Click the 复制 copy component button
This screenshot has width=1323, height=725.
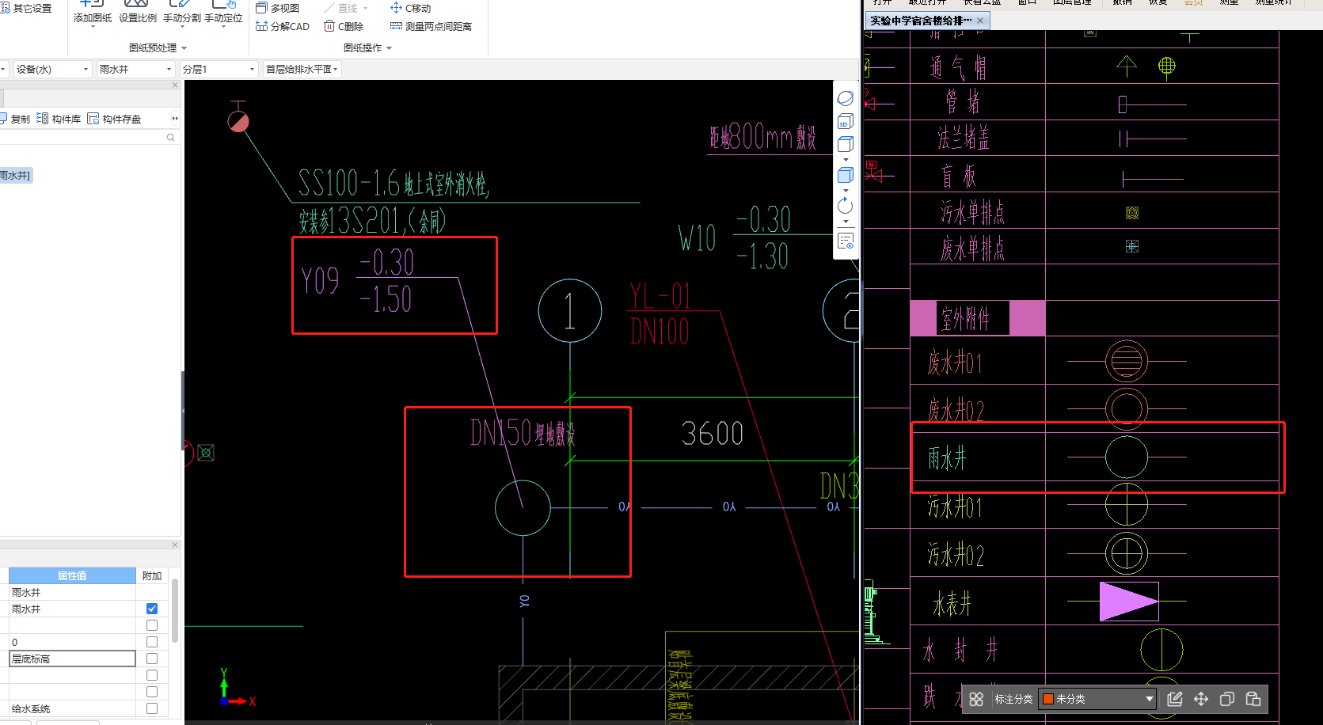click(x=15, y=119)
